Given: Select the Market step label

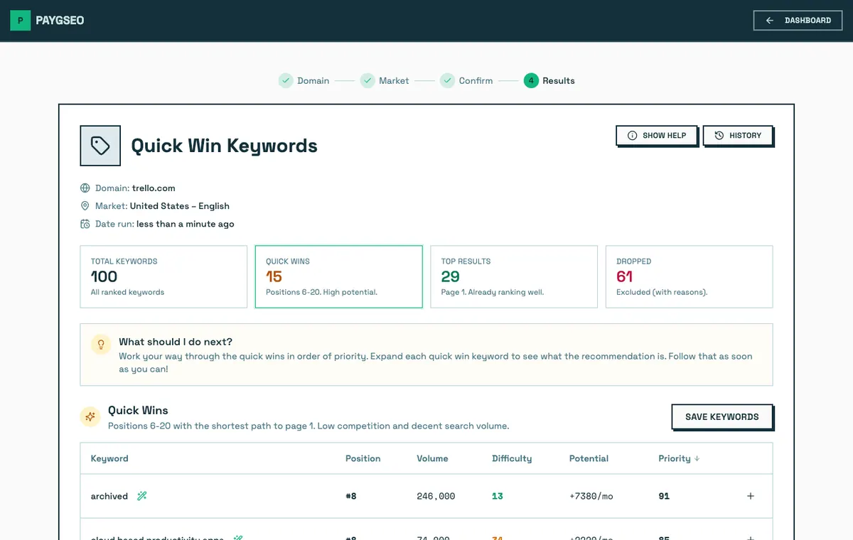Looking at the screenshot, I should 394,81.
